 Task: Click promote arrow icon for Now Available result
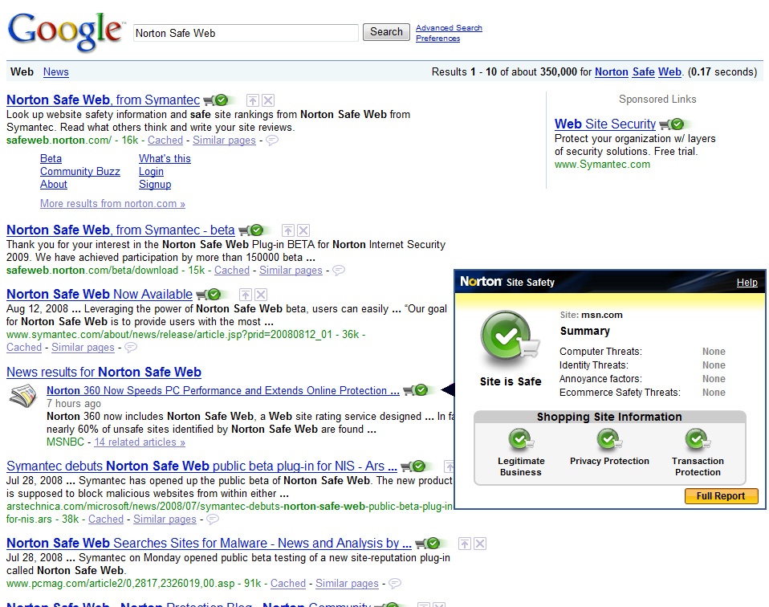(245, 295)
